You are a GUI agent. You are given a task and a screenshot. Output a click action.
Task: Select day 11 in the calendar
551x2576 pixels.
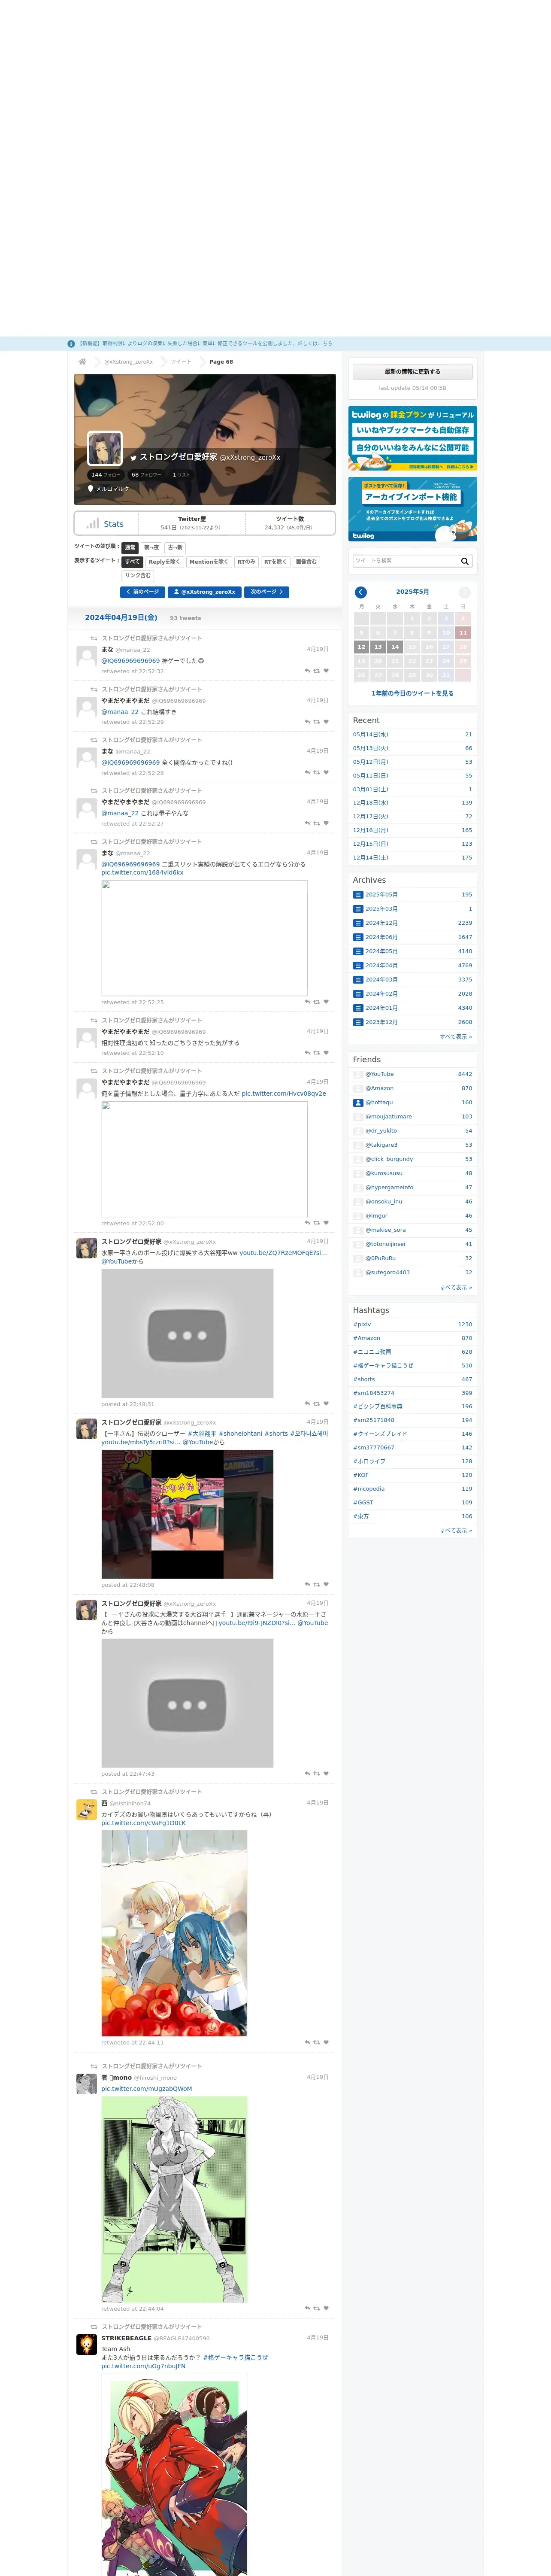click(463, 633)
